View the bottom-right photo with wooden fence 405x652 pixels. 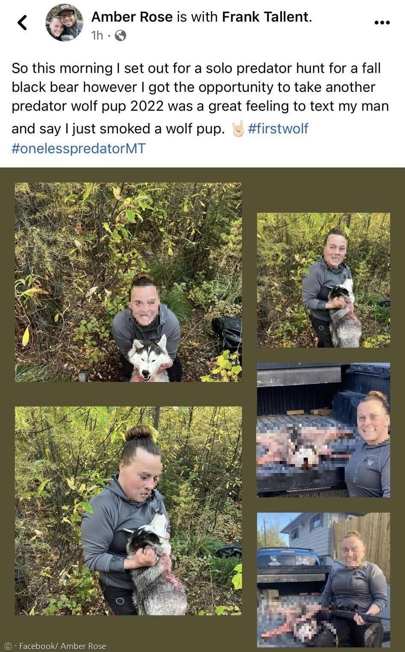323,580
